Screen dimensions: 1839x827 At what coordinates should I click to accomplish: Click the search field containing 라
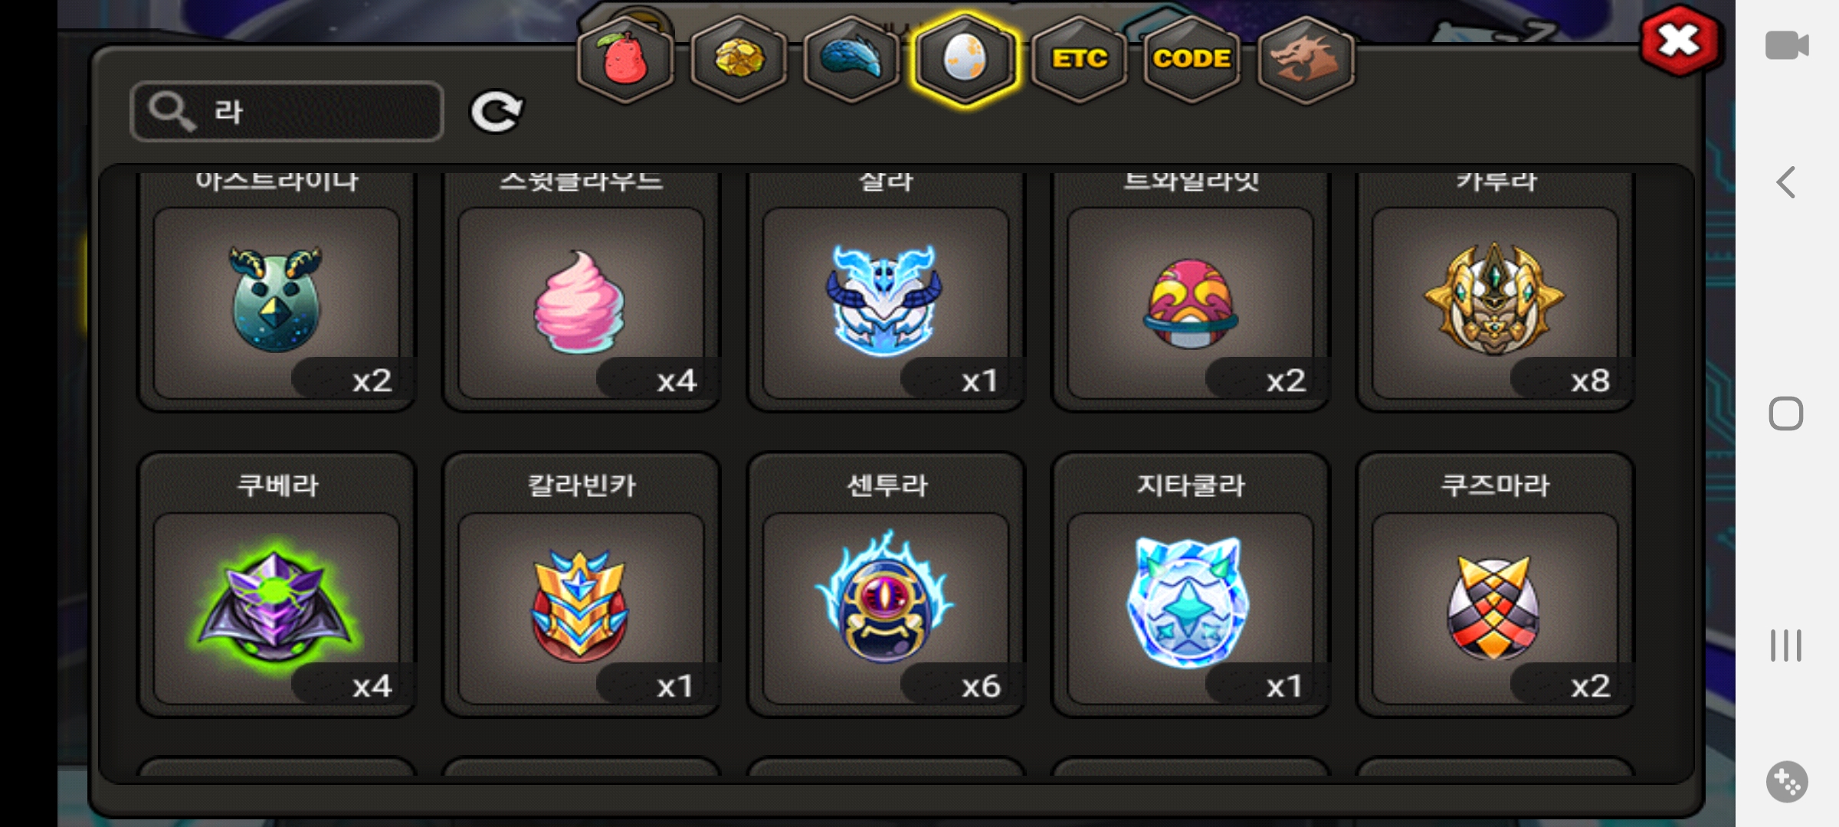287,112
